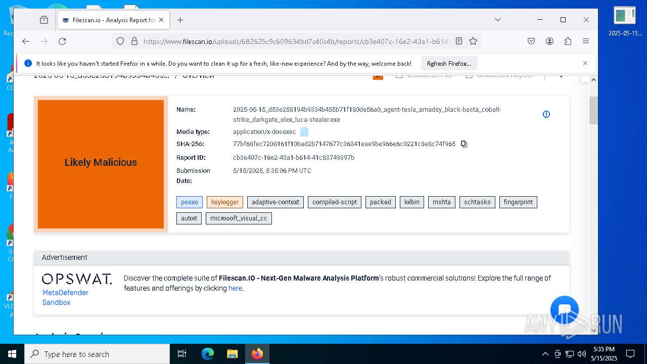This screenshot has height=364, width=647.
Task: Open the Windows Start menu
Action: pos(12,354)
